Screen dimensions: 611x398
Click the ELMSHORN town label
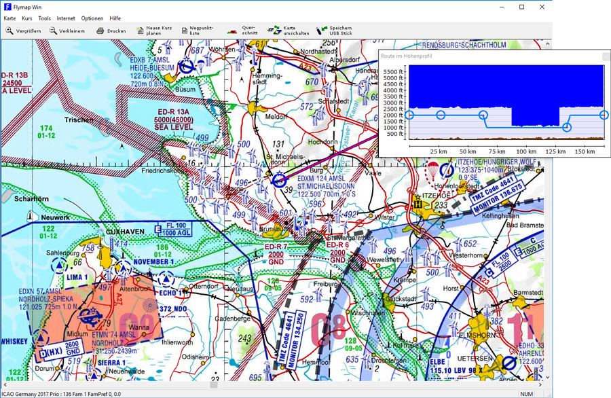click(x=477, y=336)
